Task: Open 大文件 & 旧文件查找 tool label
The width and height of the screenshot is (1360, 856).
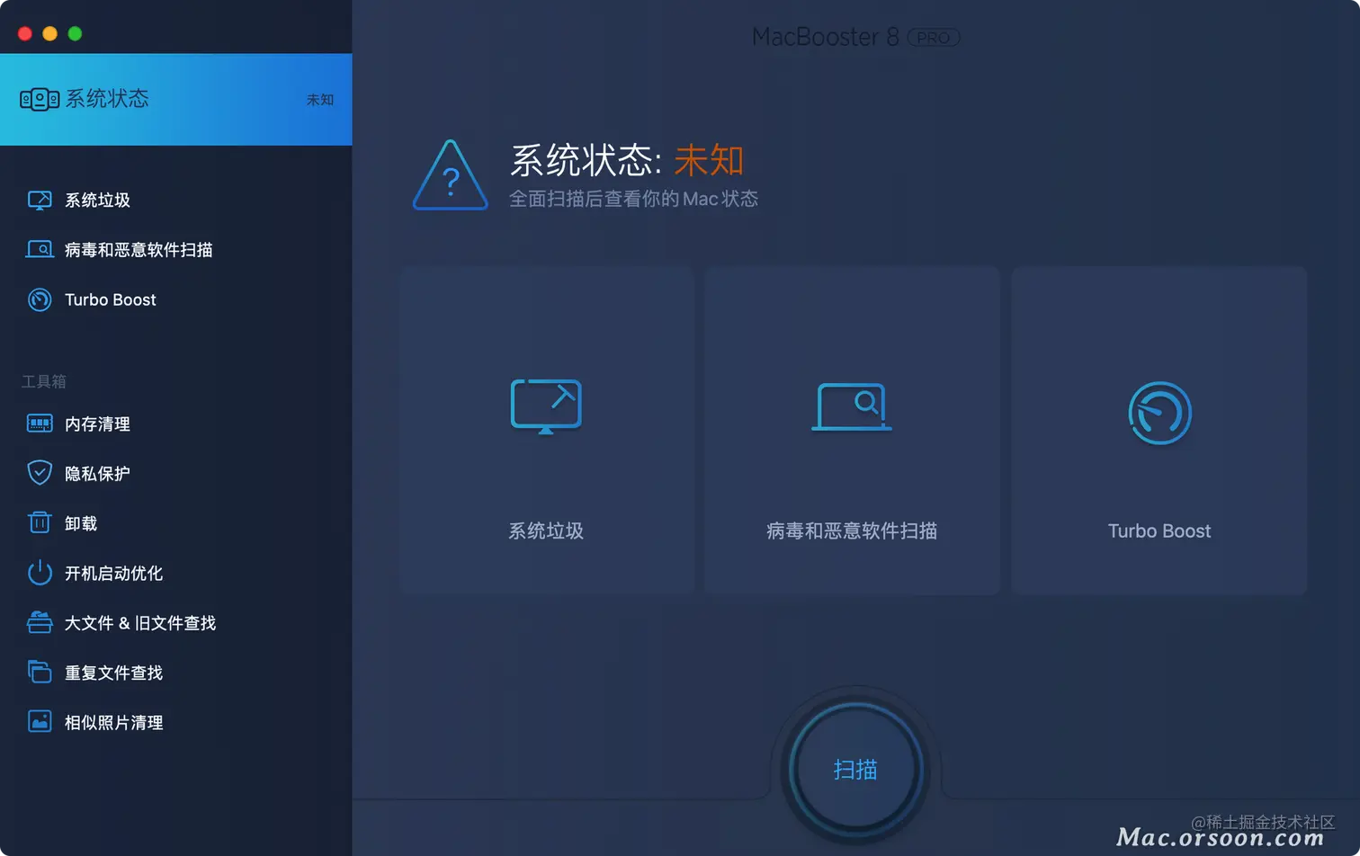Action: coord(140,623)
